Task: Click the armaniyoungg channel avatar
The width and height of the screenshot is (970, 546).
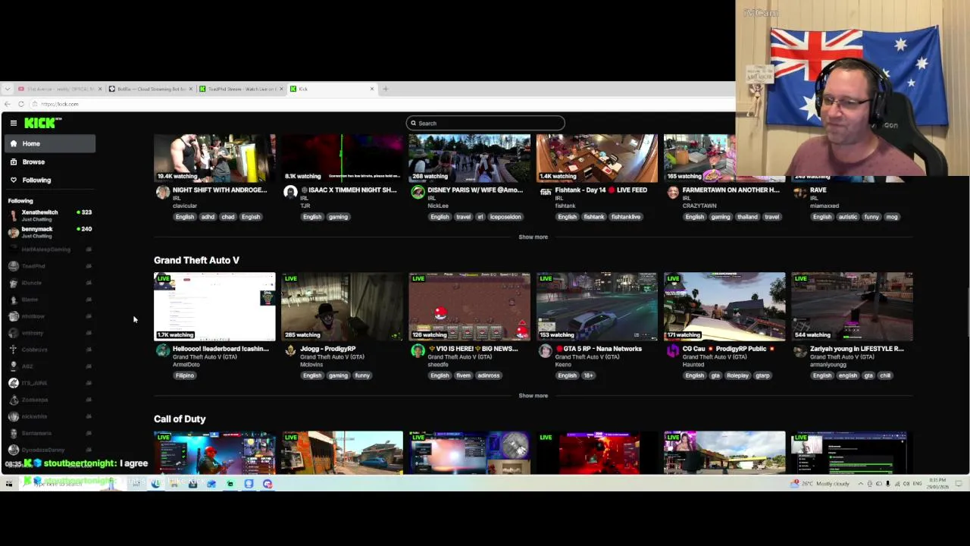Action: 799,350
